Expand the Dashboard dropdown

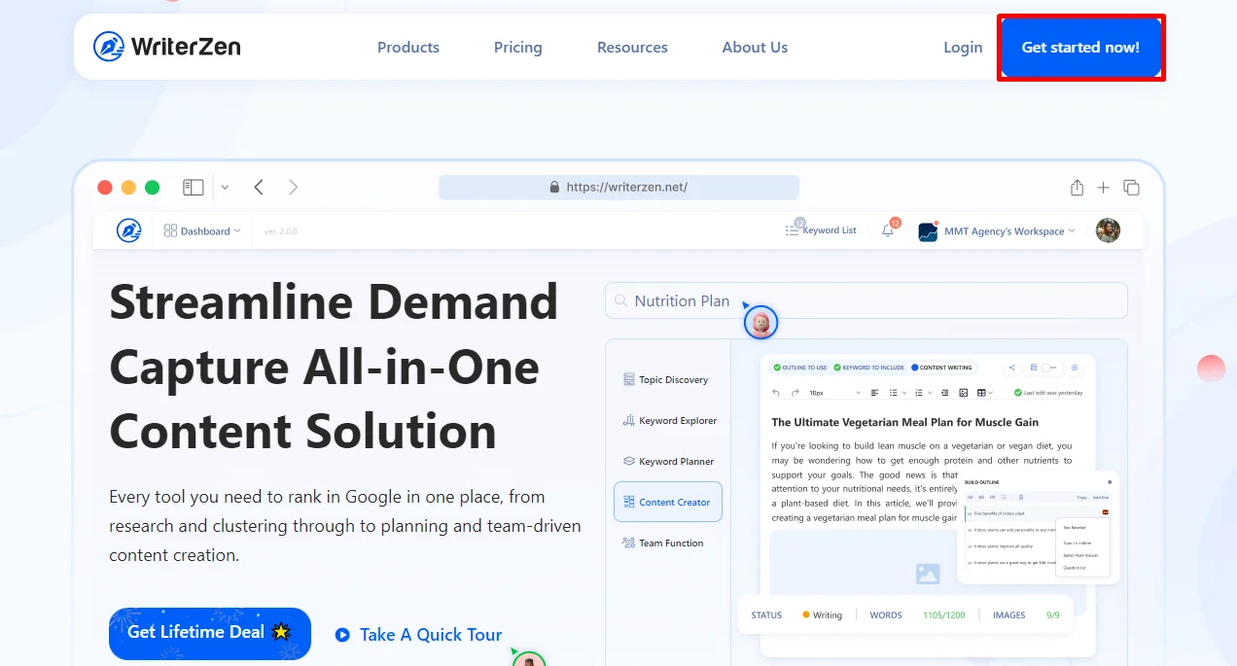pyautogui.click(x=202, y=231)
